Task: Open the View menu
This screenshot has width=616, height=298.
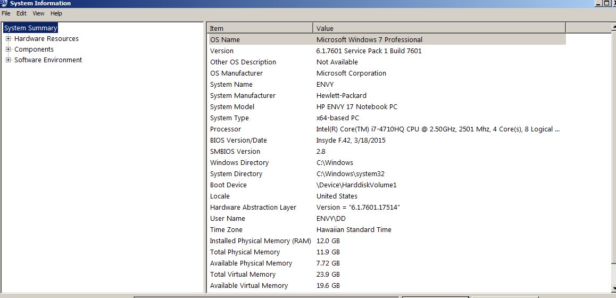Action: pyautogui.click(x=38, y=13)
